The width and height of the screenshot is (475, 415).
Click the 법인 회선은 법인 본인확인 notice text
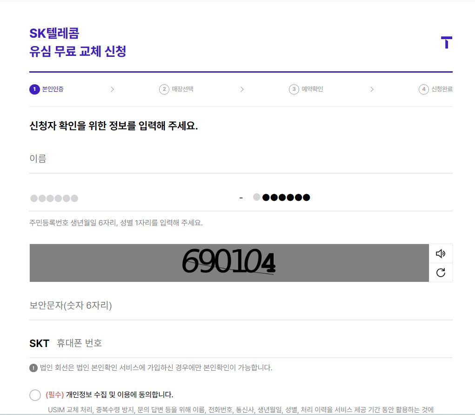tap(156, 367)
